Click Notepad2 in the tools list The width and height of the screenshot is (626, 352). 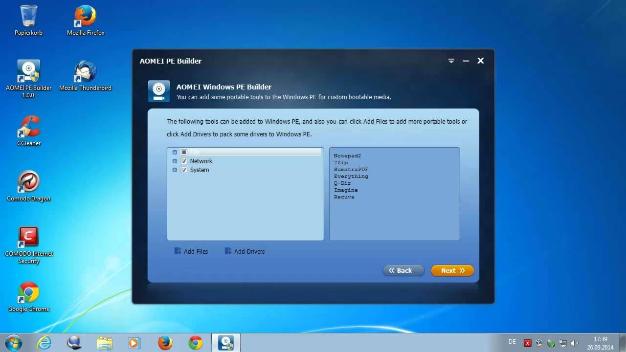click(x=347, y=156)
